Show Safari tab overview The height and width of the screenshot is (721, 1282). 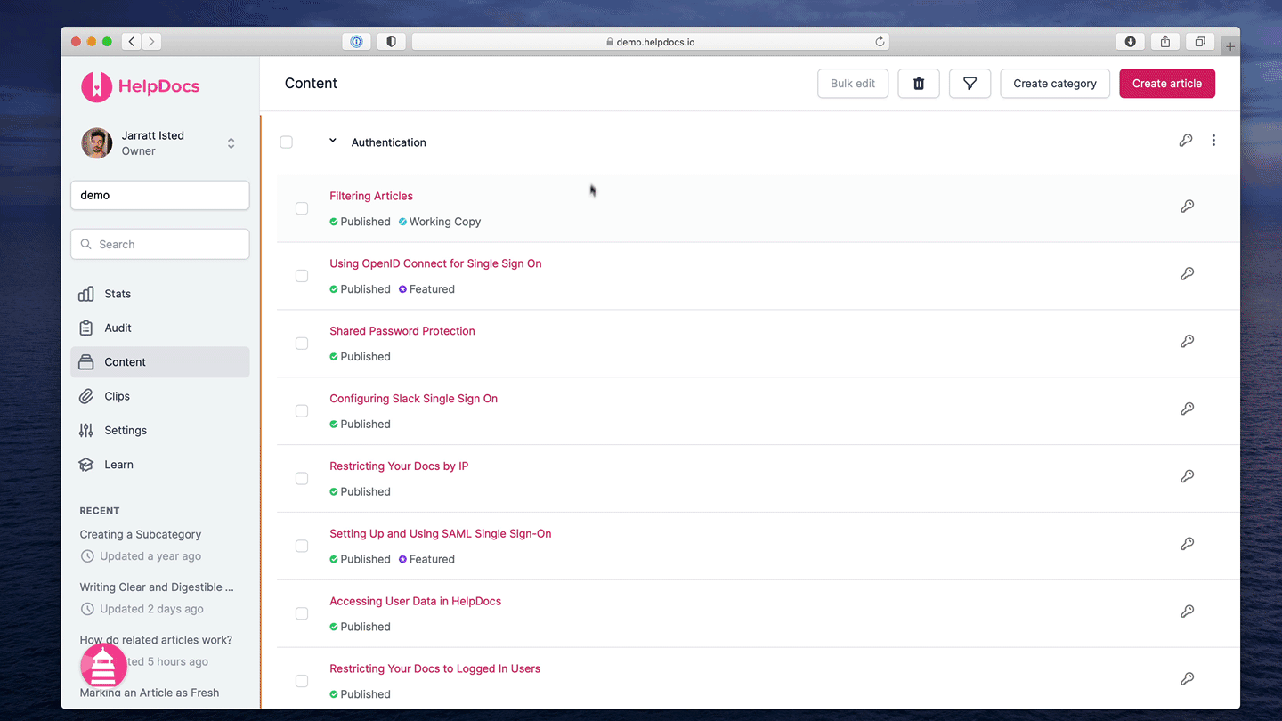coord(1200,42)
